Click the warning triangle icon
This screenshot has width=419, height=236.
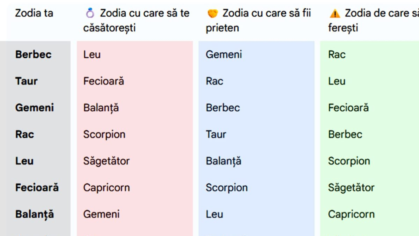click(x=335, y=14)
